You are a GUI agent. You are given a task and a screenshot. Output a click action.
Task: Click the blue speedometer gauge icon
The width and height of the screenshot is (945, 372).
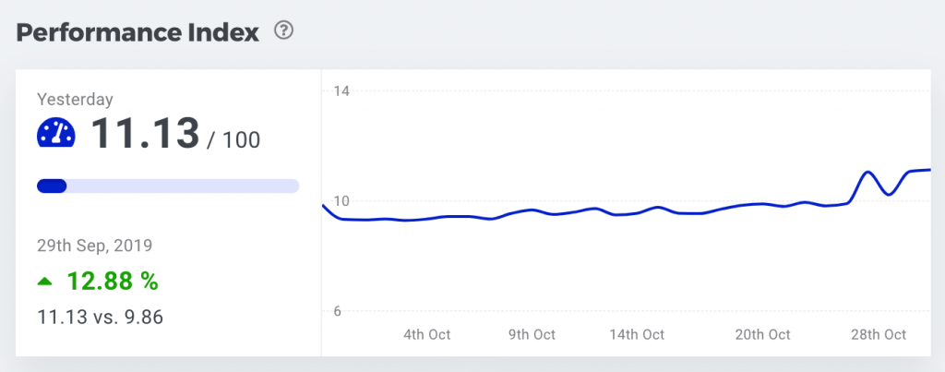click(55, 133)
